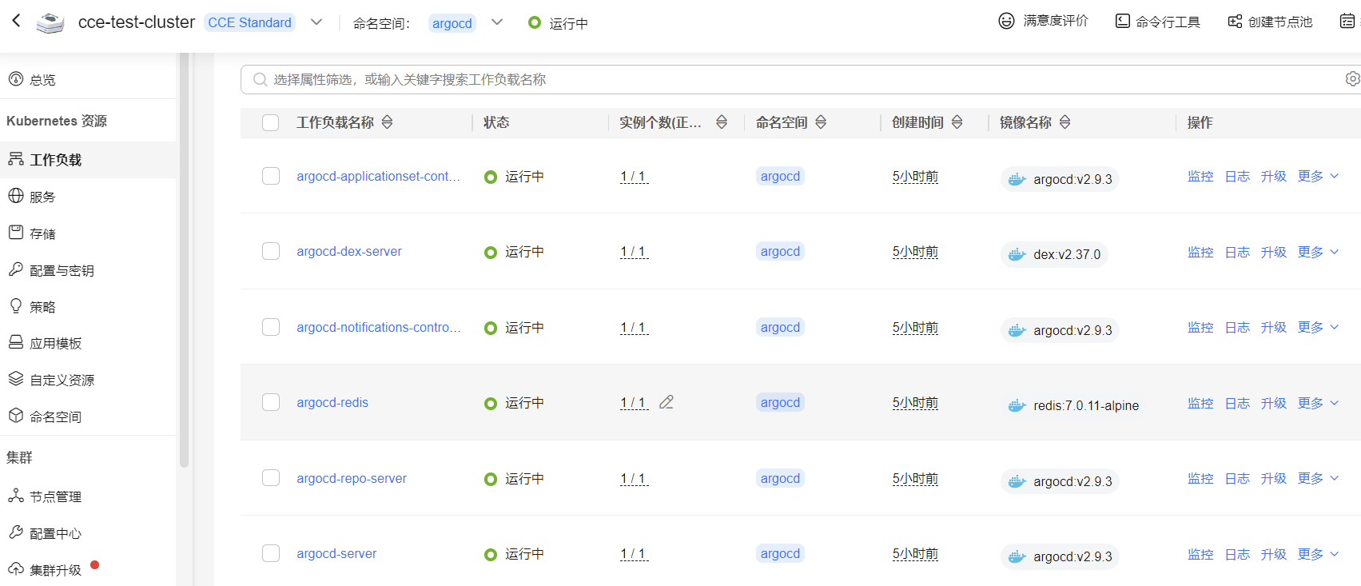Click the Docker icon for redis:7.0.11-alpine image
Screen dimensions: 1361x586
1017,405
